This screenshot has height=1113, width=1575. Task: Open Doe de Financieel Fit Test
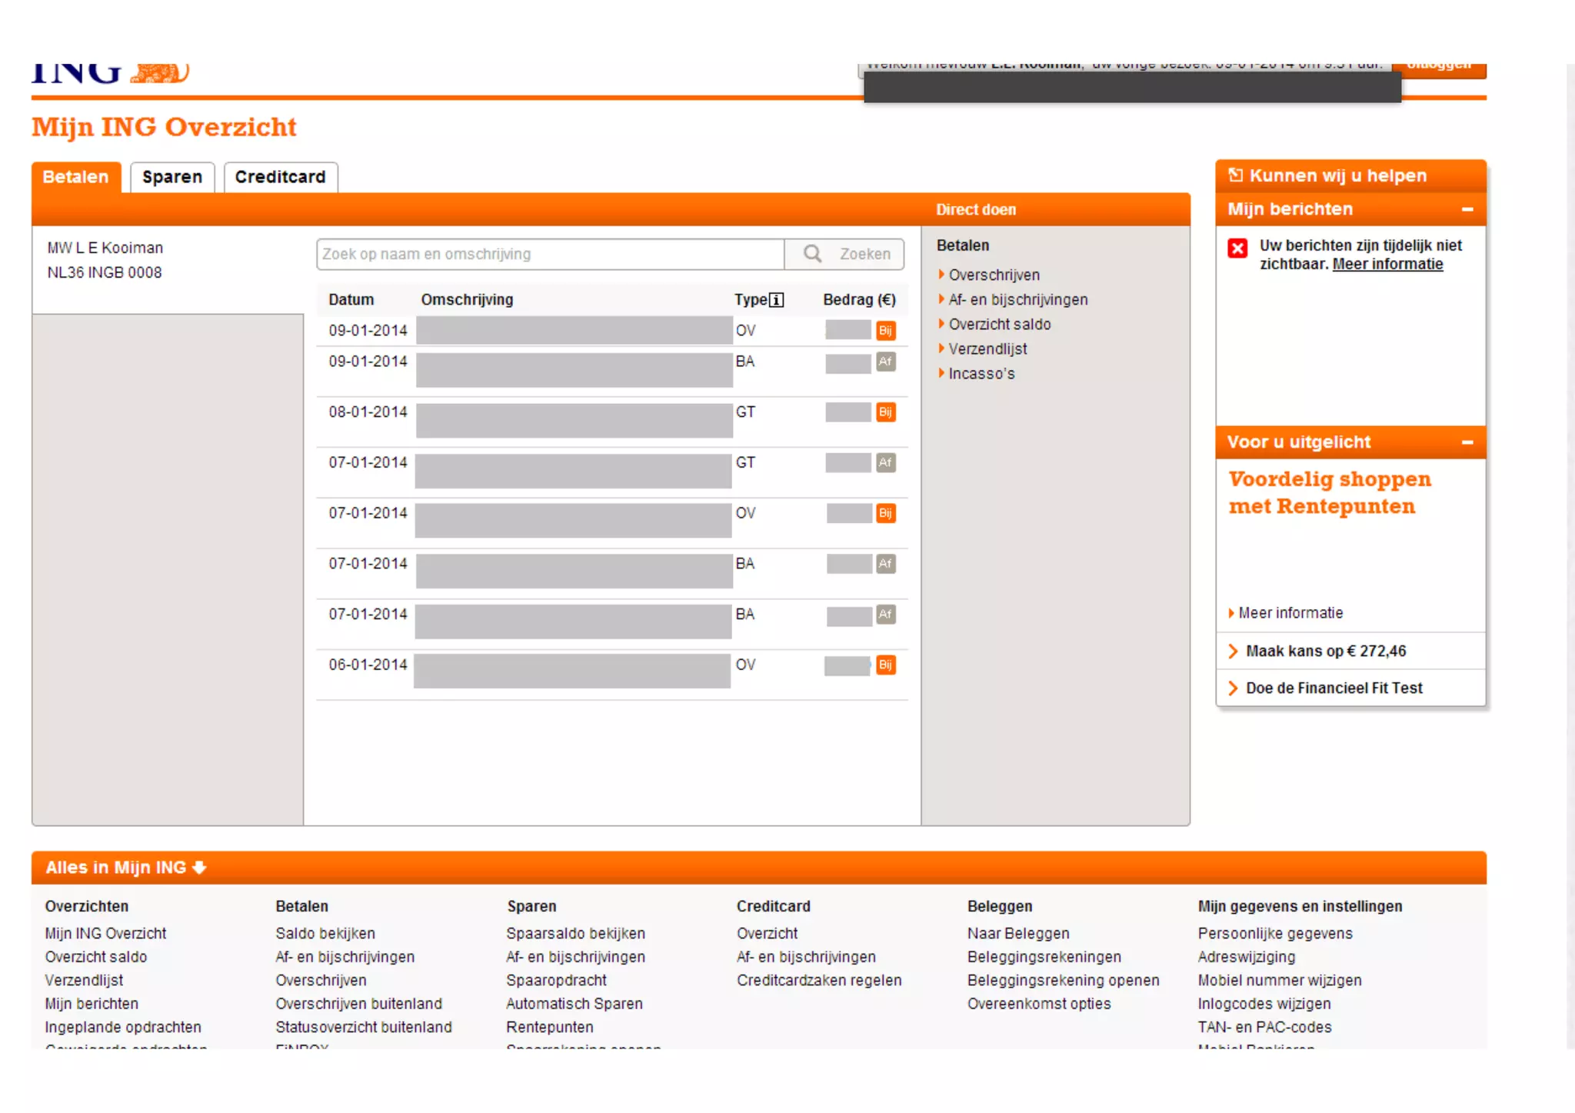pyautogui.click(x=1334, y=688)
